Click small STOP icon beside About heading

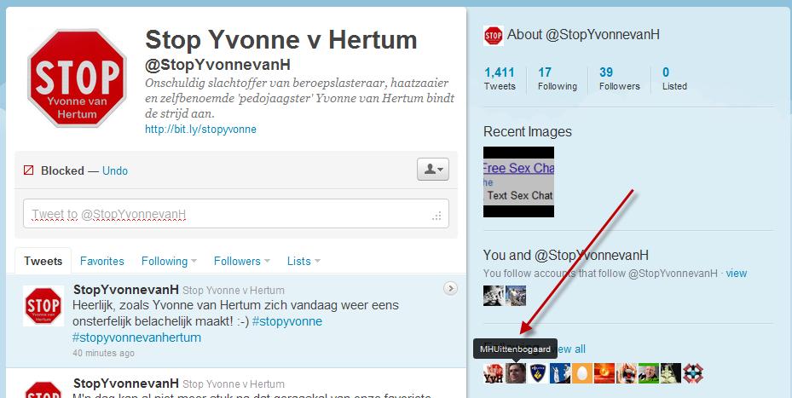point(493,36)
